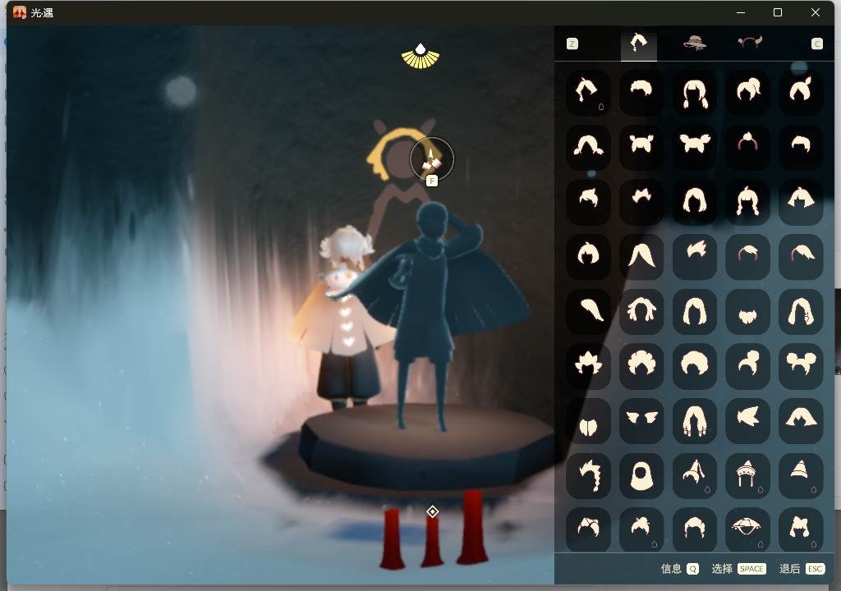Choose wide spiky pigtails hairstyle in row two, third column

coord(695,147)
